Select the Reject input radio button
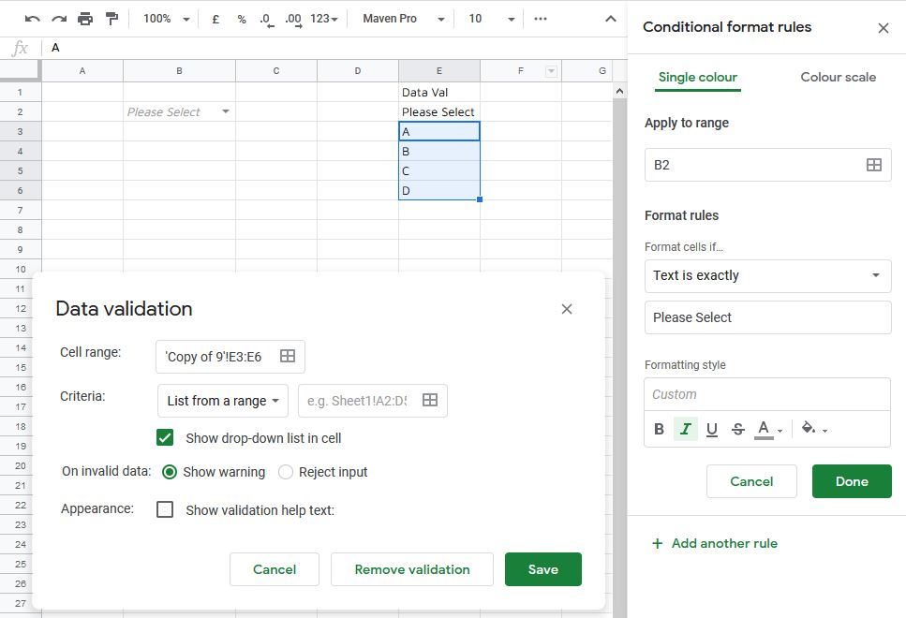The width and height of the screenshot is (906, 618). (x=284, y=472)
